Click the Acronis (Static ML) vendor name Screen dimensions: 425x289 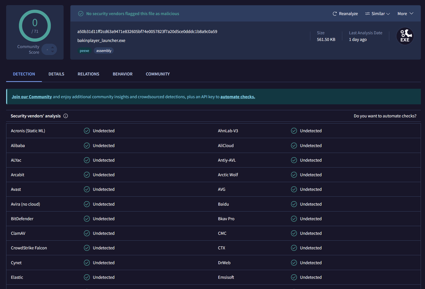coord(28,131)
